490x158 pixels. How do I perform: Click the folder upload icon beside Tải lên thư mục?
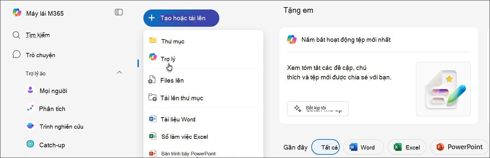[x=153, y=97]
